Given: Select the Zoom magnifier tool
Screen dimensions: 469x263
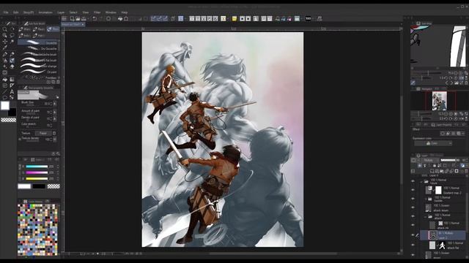Looking at the screenshot, I should click(x=5, y=29).
